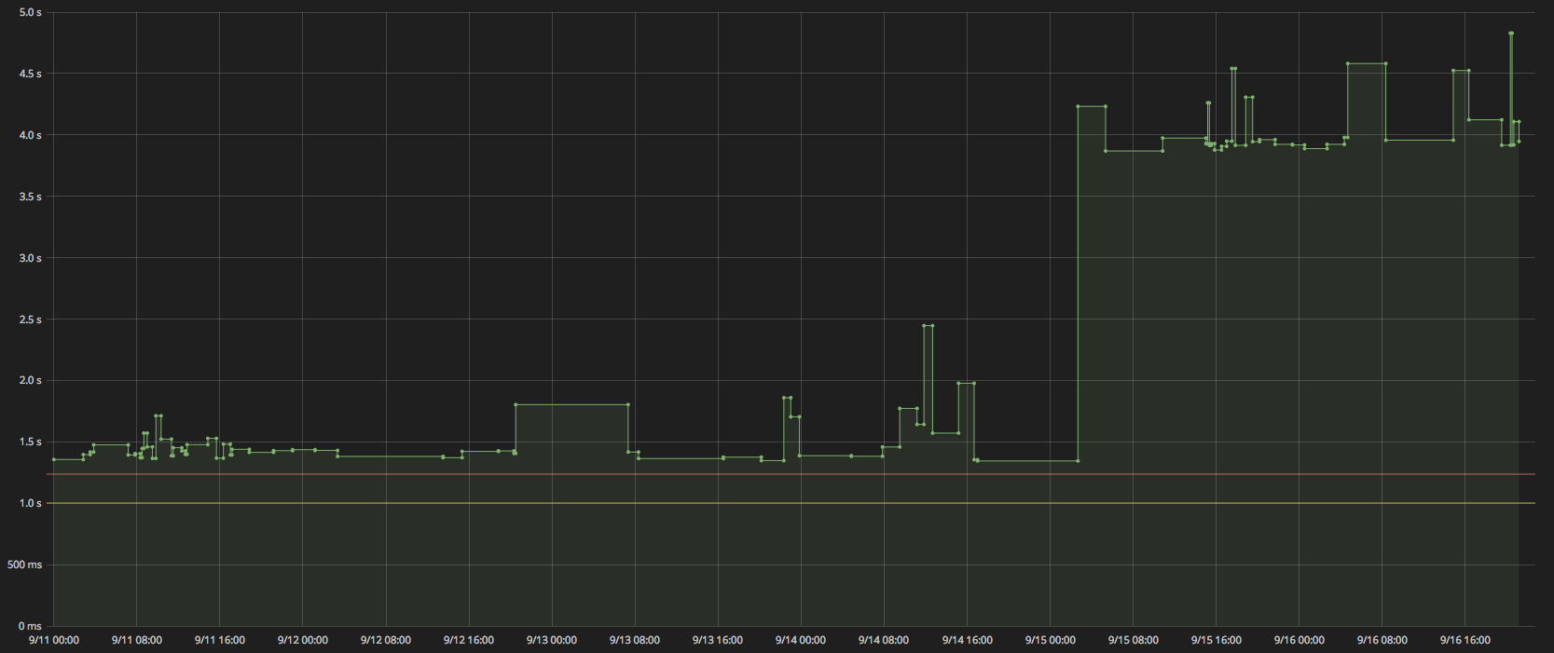Click the "1.5 s" y-axis label
1554x653 pixels.
pos(31,442)
